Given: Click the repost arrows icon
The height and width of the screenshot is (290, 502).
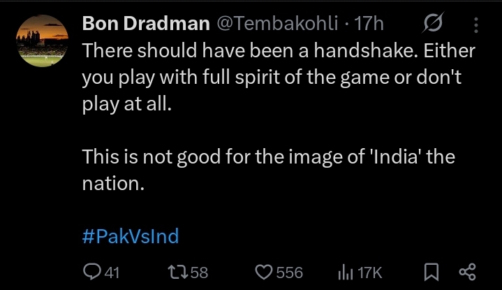Looking at the screenshot, I should point(178,272).
